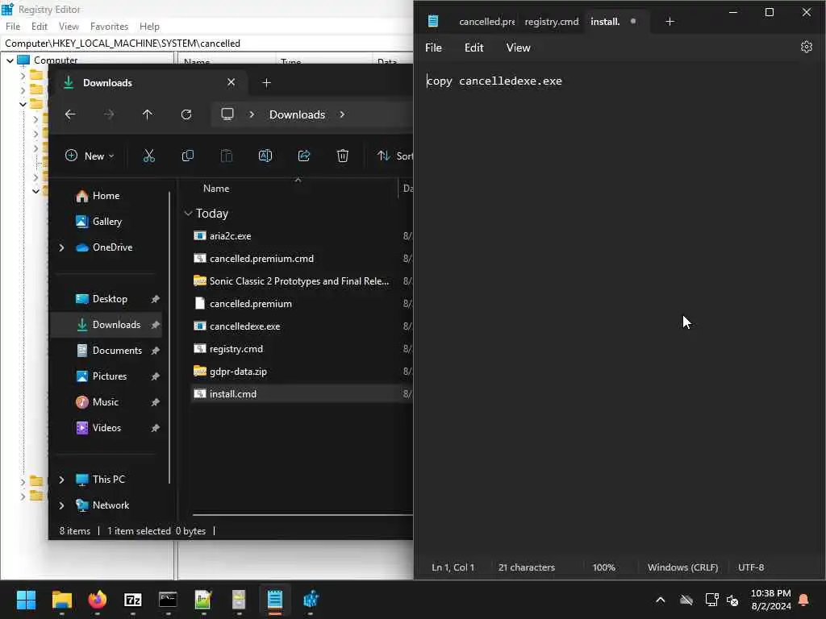The image size is (826, 619).
Task: Refresh the Downloads folder view
Action: pyautogui.click(x=186, y=114)
